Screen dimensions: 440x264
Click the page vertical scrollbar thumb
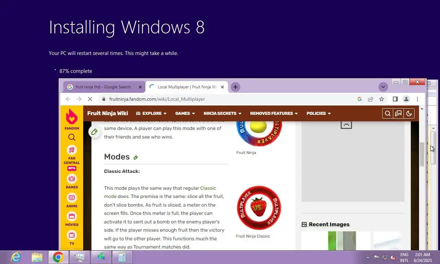(x=422, y=155)
